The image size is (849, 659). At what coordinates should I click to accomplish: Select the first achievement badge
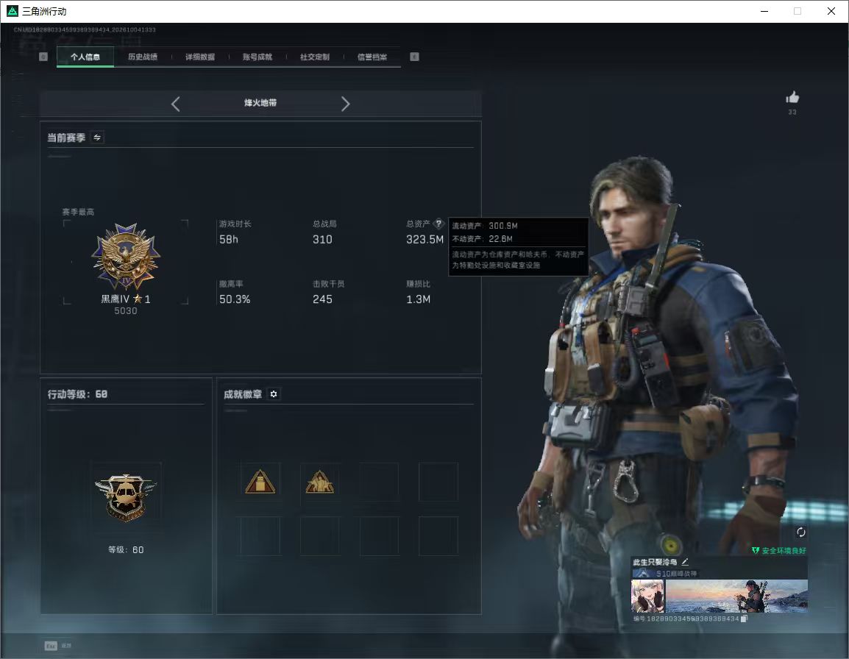[260, 482]
